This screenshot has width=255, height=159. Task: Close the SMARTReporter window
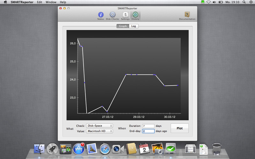61,8
